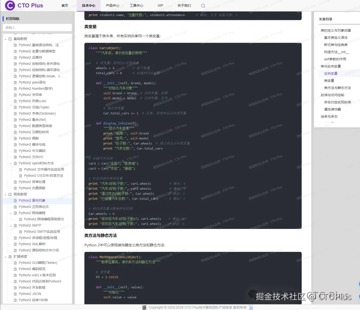Collapse the Python2 网络编程 node
360x310 pixels.
click(11, 213)
